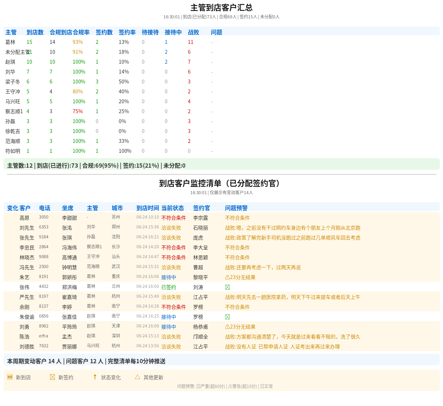Screen dimensions: 443x406
Task: Click the alert icon in 朱俊谕's row
Action: pyautogui.click(x=228, y=317)
